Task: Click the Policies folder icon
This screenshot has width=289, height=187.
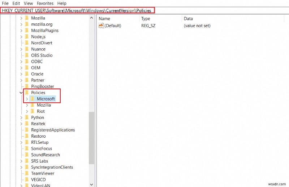Action: 27,93
